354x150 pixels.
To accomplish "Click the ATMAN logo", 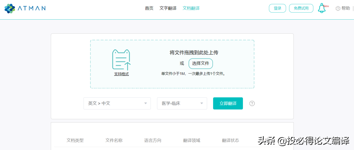I will tap(25, 8).
